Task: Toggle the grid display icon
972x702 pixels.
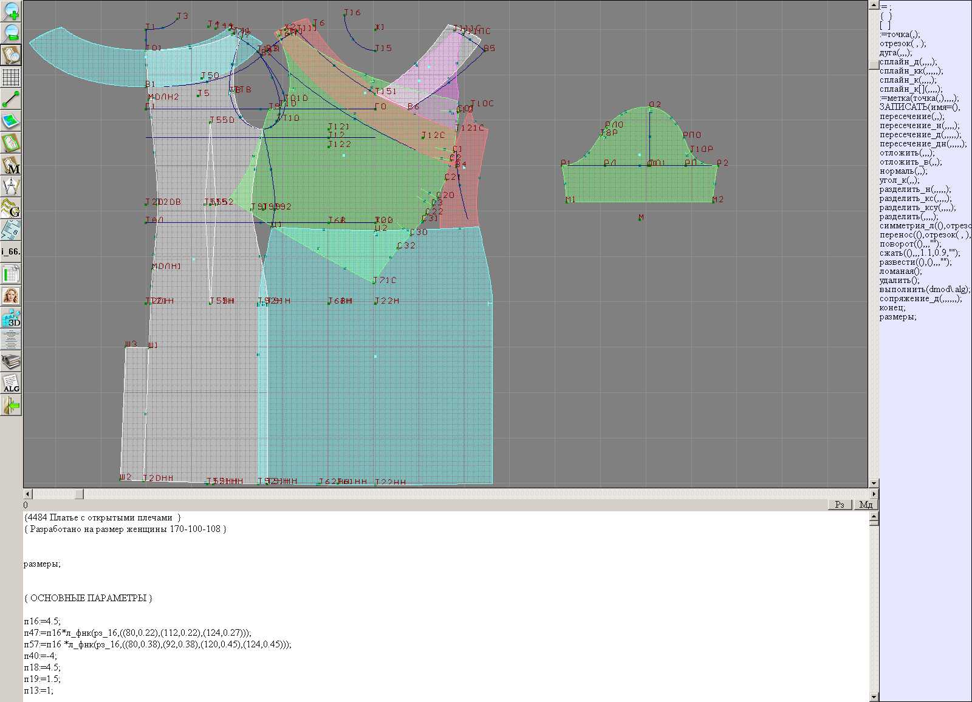Action: pos(11,77)
